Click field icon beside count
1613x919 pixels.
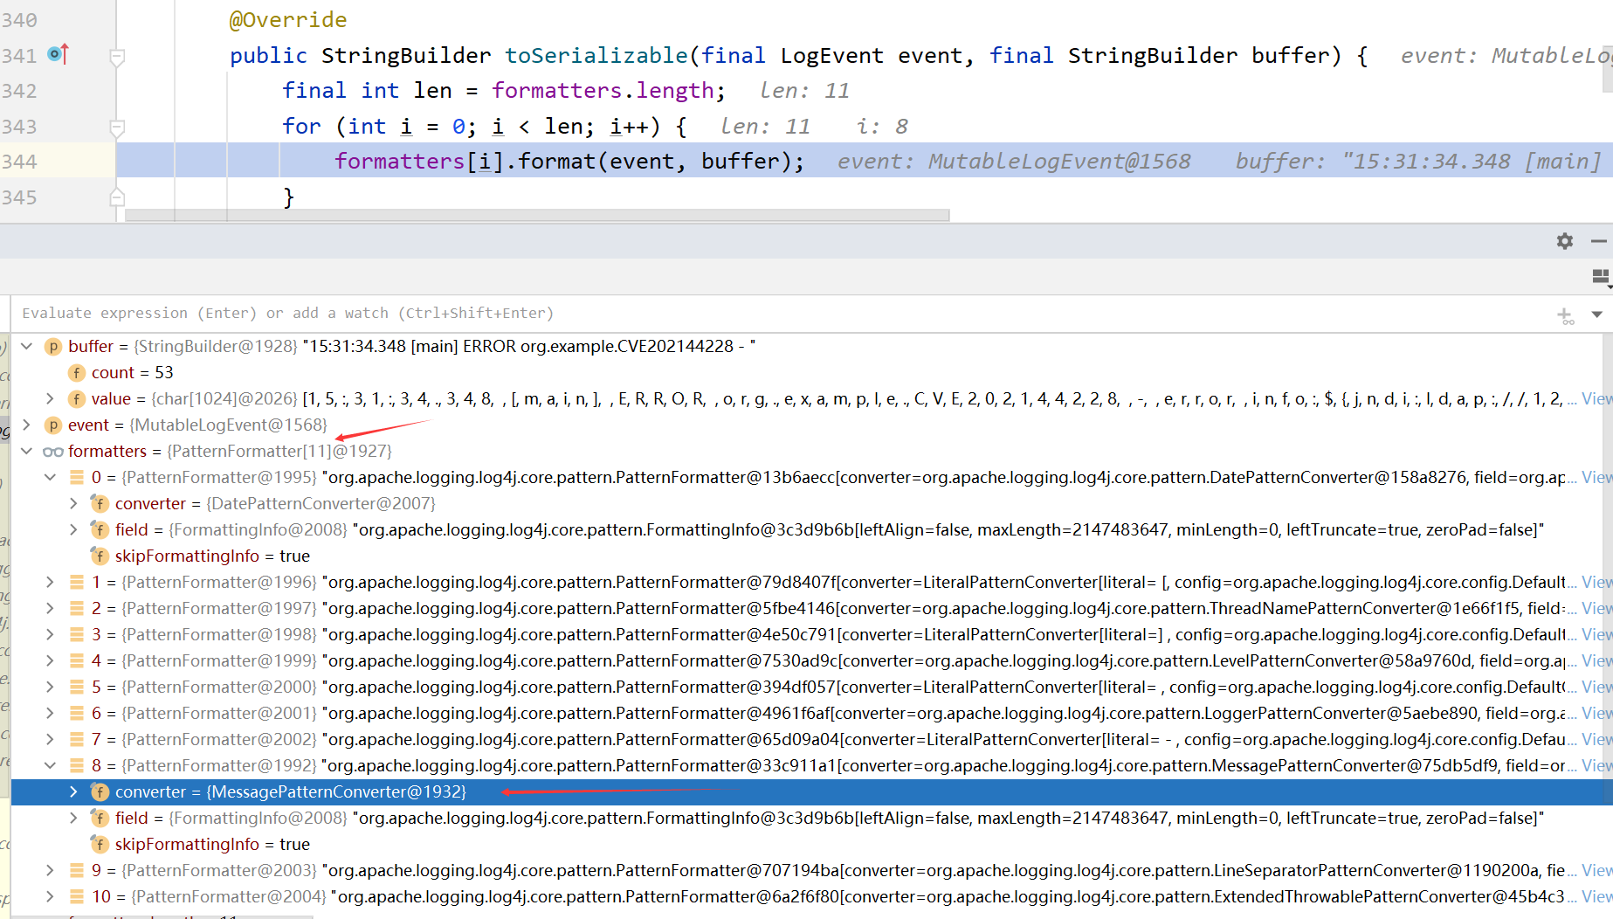[77, 373]
